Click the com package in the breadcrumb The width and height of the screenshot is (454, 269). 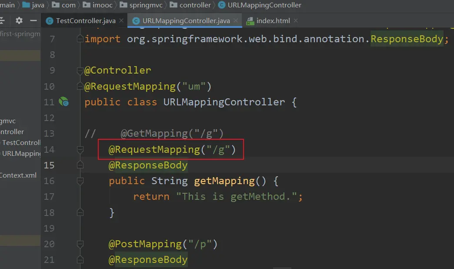click(63, 5)
